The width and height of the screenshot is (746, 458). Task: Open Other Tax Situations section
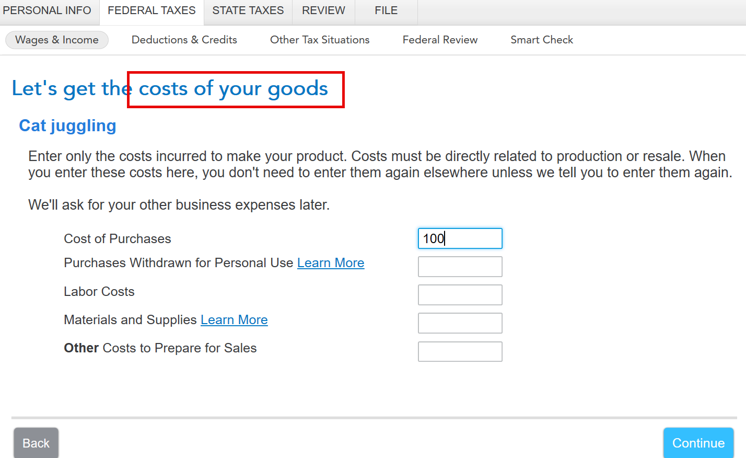[320, 40]
